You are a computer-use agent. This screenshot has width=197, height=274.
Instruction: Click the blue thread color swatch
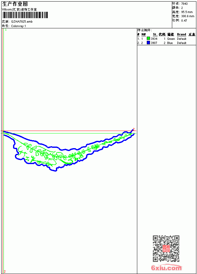(x=148, y=43)
